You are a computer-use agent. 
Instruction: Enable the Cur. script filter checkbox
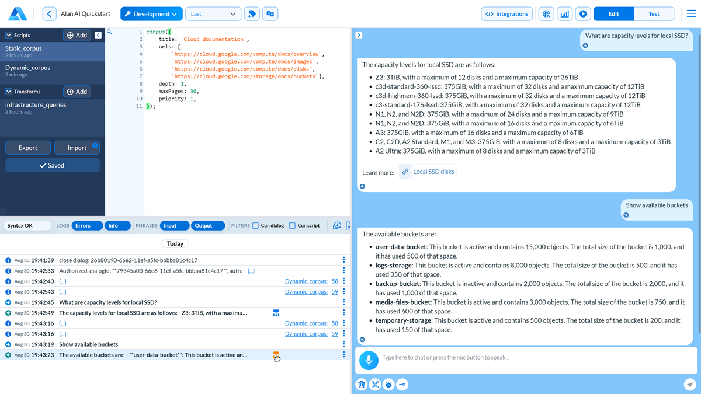click(292, 226)
